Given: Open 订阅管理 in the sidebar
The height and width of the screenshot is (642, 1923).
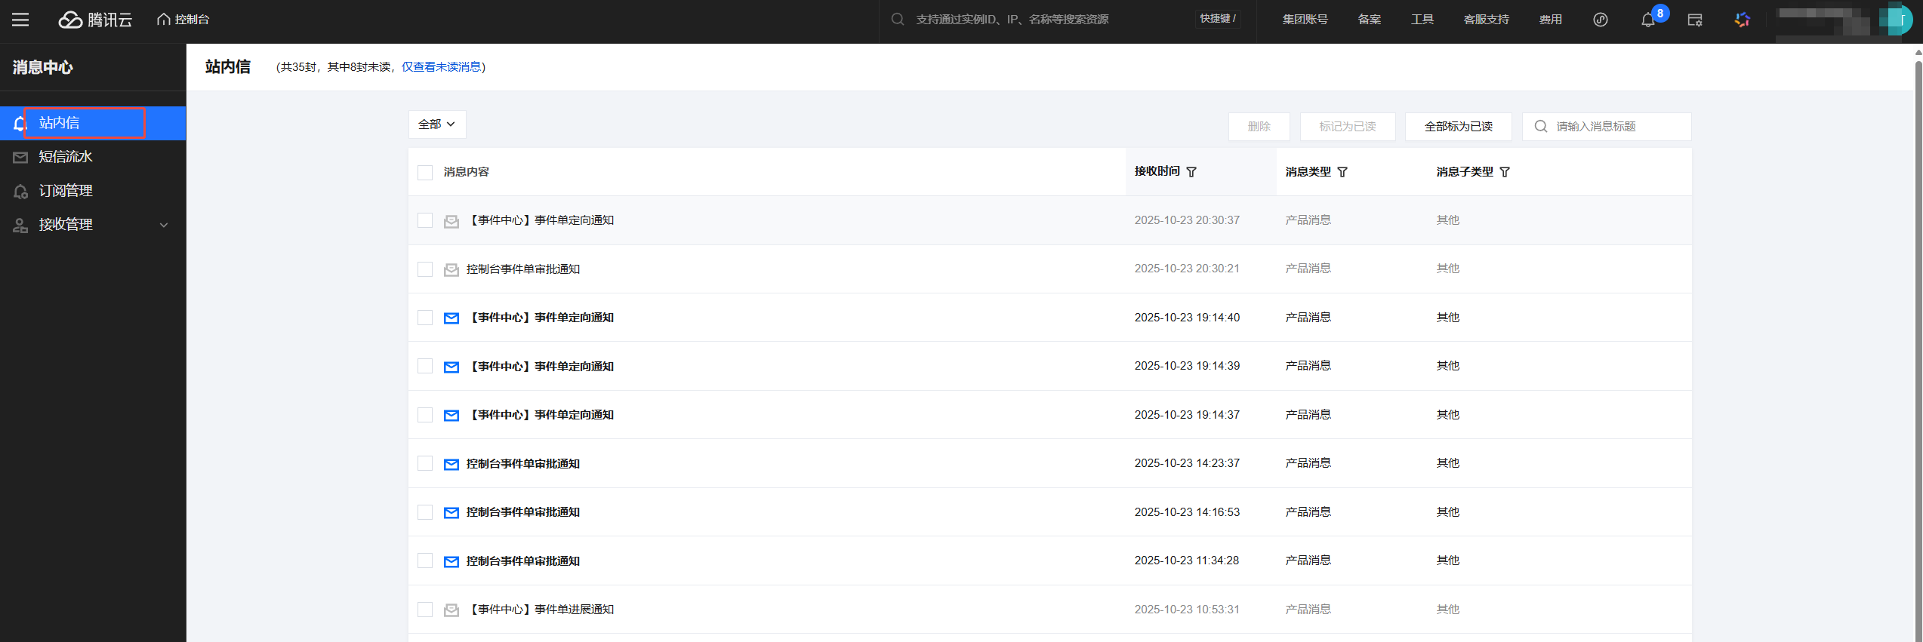Looking at the screenshot, I should pos(66,191).
